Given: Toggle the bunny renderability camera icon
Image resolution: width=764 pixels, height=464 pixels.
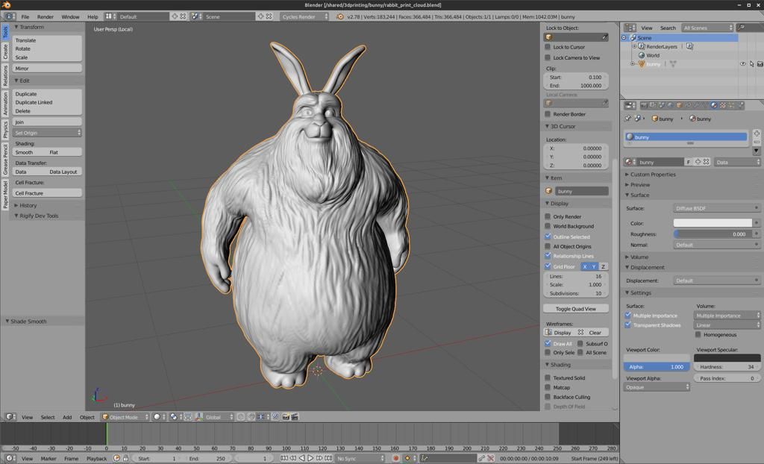Looking at the screenshot, I should click(760, 64).
